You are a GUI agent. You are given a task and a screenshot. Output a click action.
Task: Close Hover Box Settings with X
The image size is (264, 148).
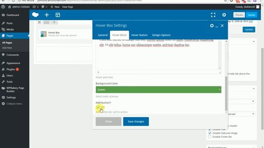coord(222,25)
